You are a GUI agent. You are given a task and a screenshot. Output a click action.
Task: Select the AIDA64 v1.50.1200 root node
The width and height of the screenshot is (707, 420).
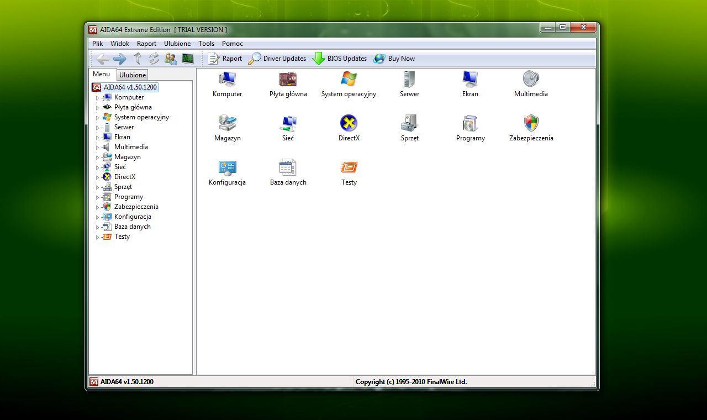[130, 87]
